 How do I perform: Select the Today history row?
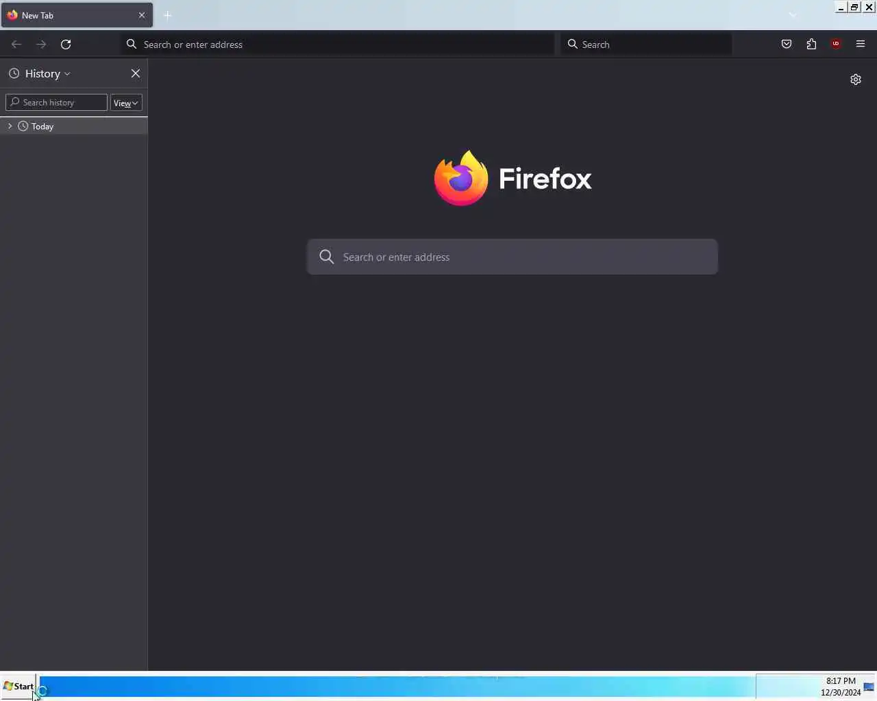tap(74, 126)
